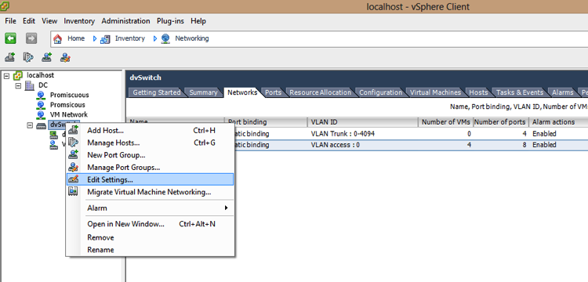Select Manage Port Groups... menu entry
Screen dimensions: 588x282
[150, 167]
